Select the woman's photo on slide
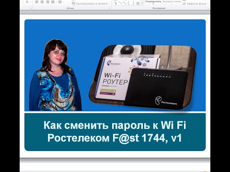 tap(56, 75)
